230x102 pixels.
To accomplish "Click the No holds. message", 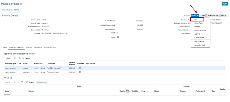I will [7, 95].
